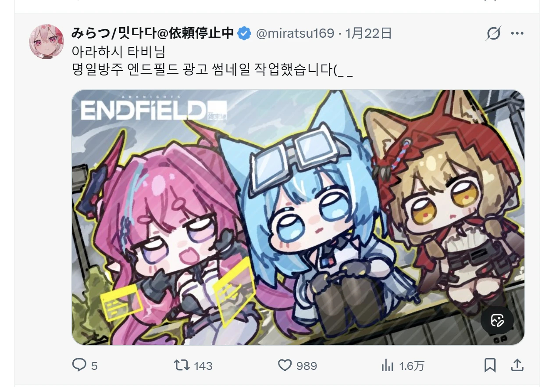The height and width of the screenshot is (387, 549).
Task: Click the 989 likes count
Action: pyautogui.click(x=307, y=365)
